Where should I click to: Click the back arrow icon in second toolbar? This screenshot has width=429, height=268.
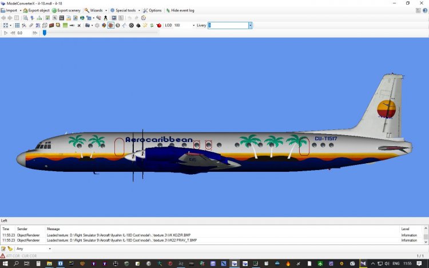point(3,18)
